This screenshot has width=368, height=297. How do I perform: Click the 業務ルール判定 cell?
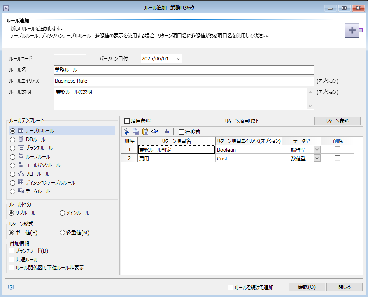pos(177,150)
